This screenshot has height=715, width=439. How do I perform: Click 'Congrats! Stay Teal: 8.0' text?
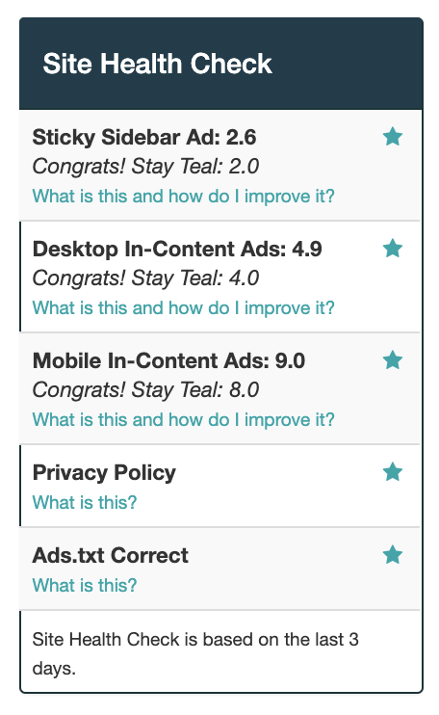pos(145,390)
